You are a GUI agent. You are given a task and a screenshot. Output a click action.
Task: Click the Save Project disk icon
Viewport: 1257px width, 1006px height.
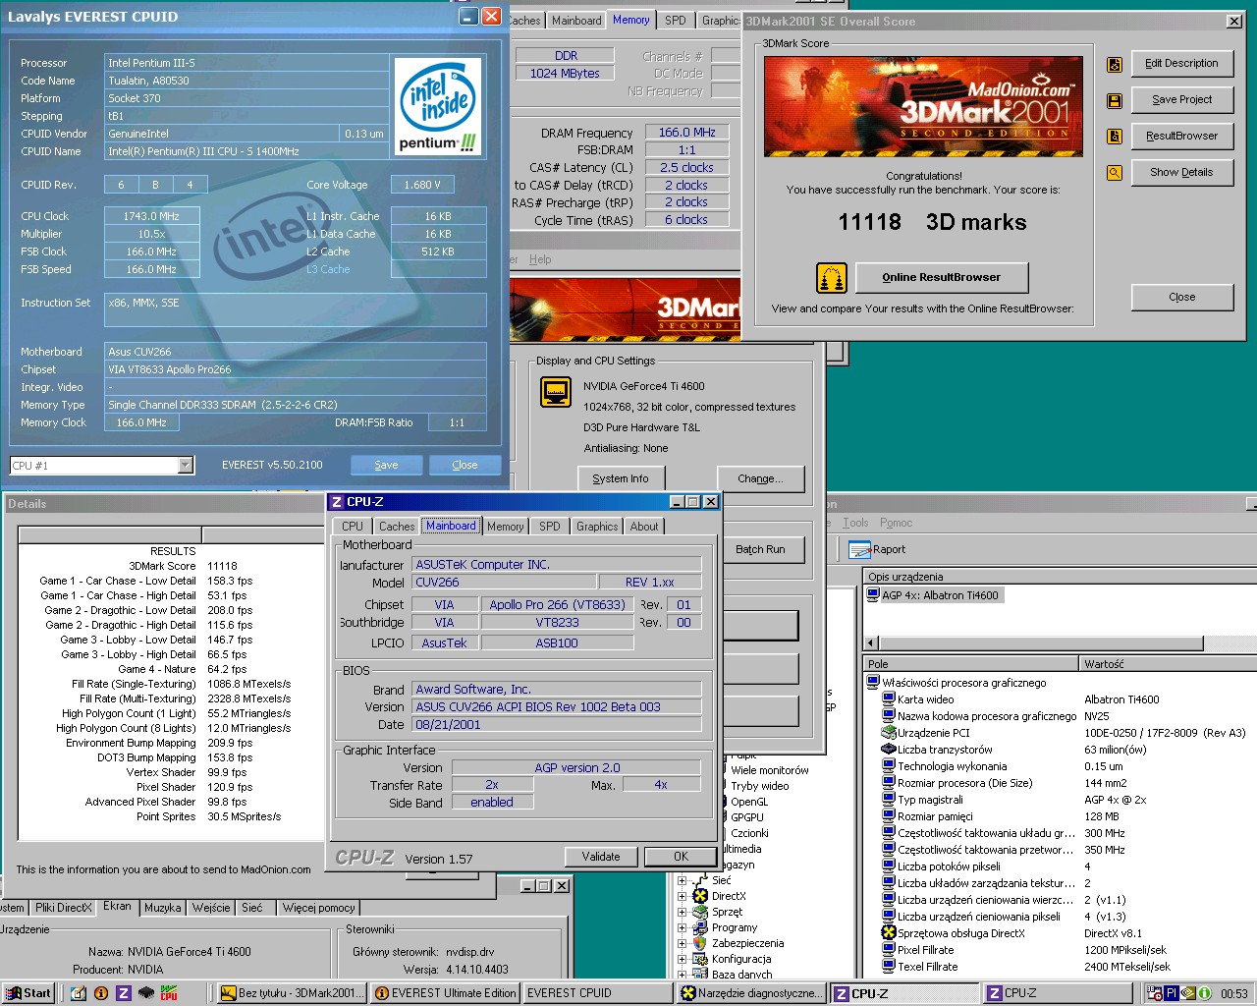(1115, 100)
